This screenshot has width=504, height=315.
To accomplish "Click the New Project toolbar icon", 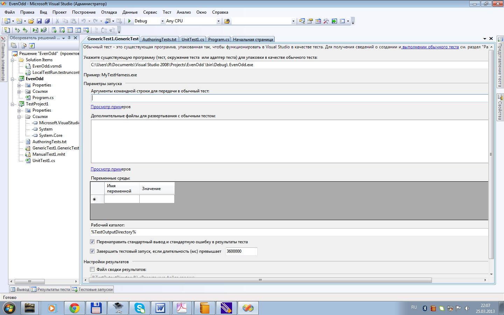I will click(x=7, y=21).
